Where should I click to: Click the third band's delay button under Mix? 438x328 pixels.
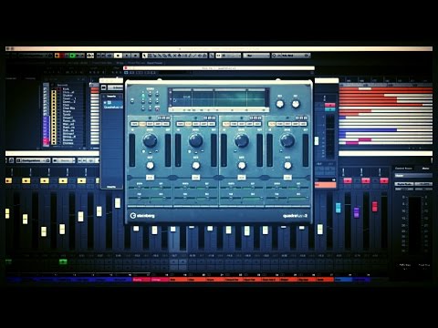click(242, 178)
